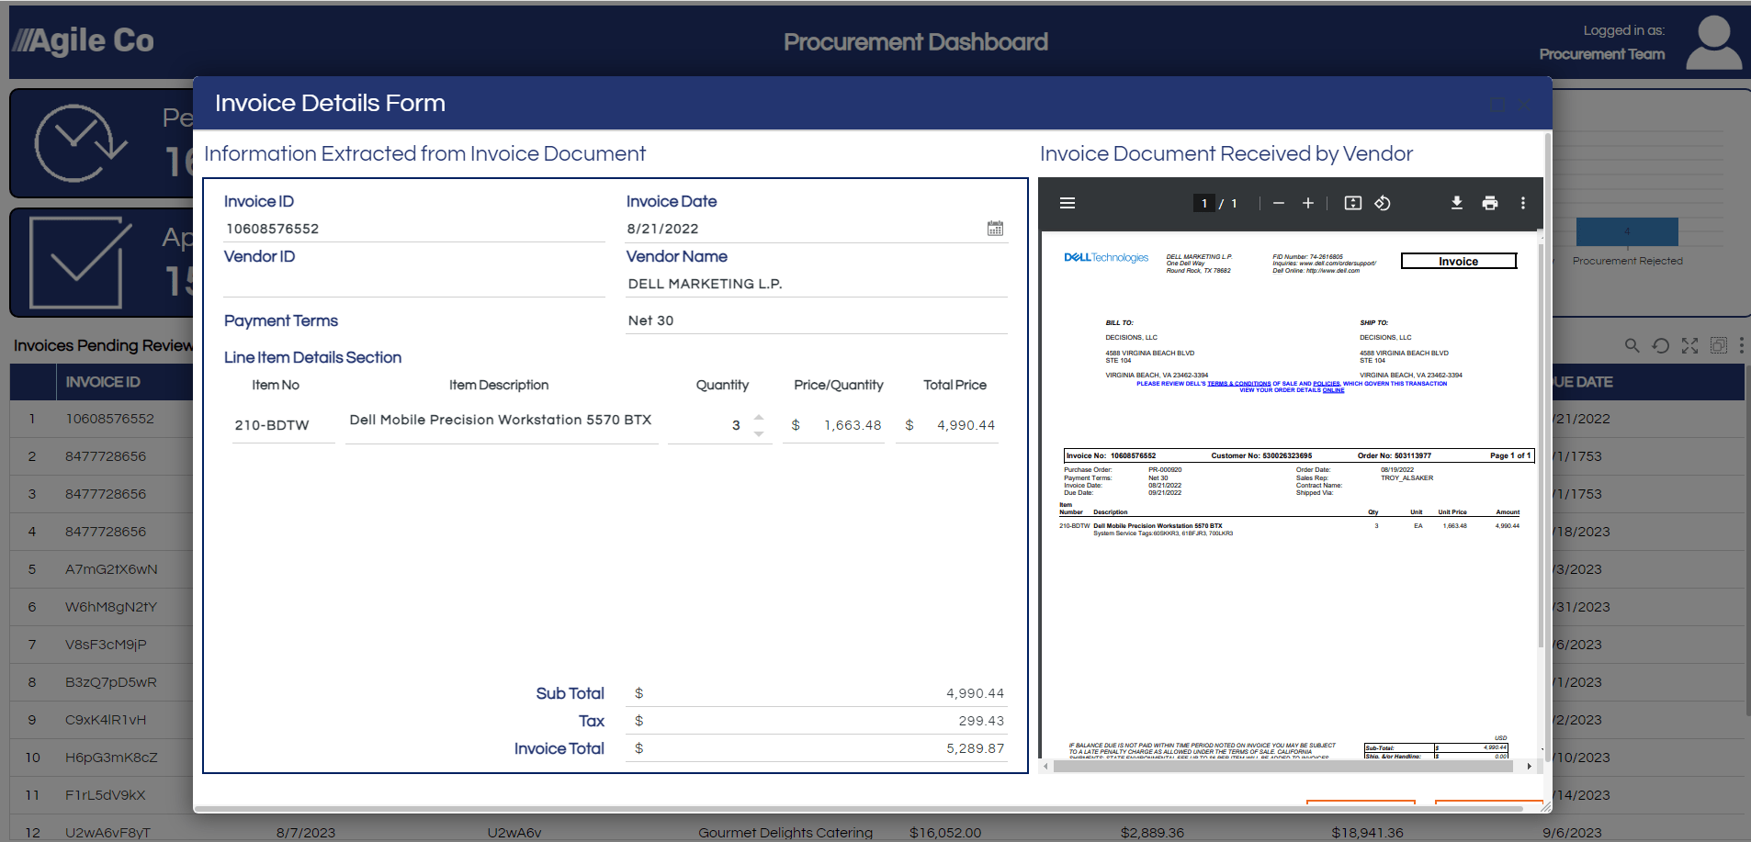
Task: Open the PDF viewer more options menu
Action: (x=1523, y=203)
